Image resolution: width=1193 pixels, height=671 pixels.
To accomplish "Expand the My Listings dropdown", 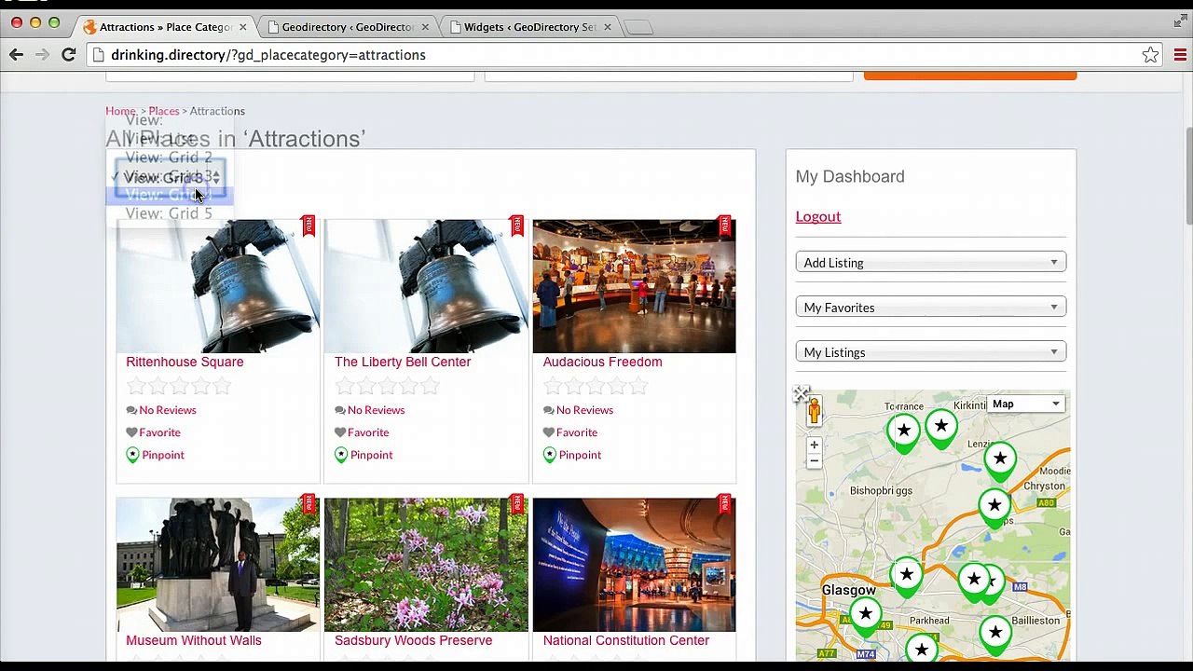I will point(931,352).
